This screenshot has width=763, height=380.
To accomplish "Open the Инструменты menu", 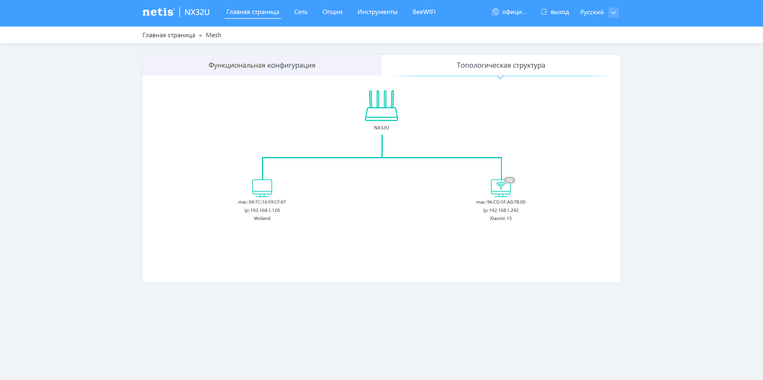I will (x=377, y=12).
